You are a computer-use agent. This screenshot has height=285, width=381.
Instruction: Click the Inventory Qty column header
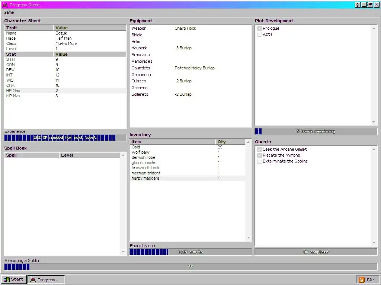[x=230, y=142]
